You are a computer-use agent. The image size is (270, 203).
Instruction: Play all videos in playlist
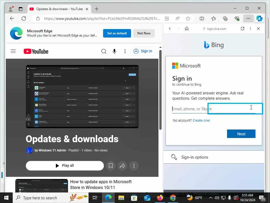click(x=65, y=166)
